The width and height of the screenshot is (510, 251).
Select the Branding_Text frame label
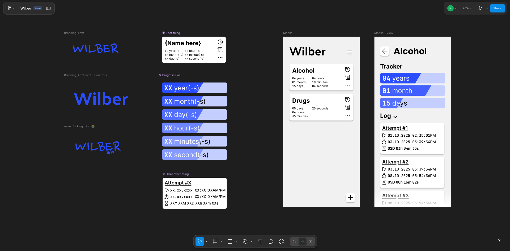(74, 33)
